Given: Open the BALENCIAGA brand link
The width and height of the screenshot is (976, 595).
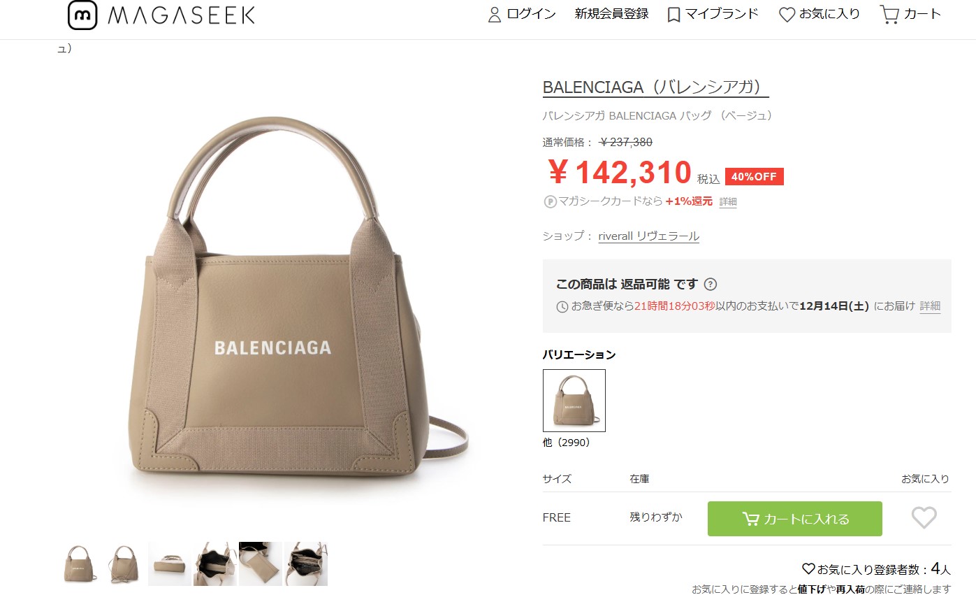Looking at the screenshot, I should pyautogui.click(x=655, y=88).
